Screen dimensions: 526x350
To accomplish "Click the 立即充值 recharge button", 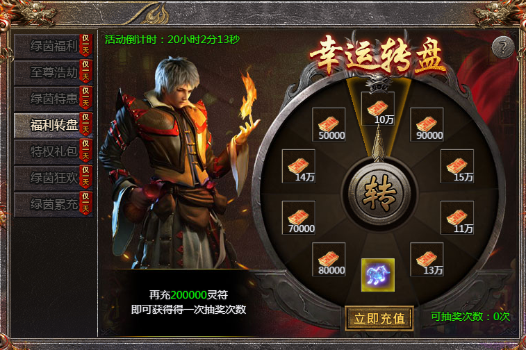I will (x=379, y=318).
